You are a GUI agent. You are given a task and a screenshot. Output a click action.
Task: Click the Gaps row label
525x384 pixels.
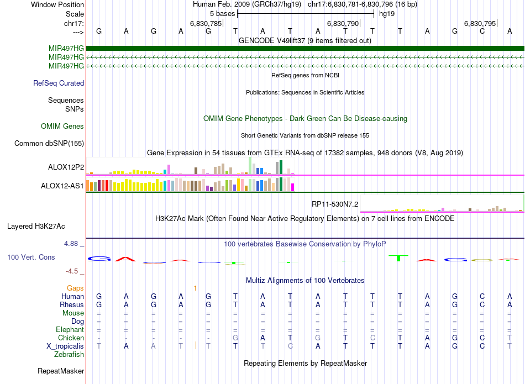pos(75,288)
